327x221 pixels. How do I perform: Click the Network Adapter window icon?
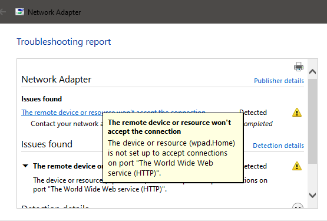click(20, 12)
